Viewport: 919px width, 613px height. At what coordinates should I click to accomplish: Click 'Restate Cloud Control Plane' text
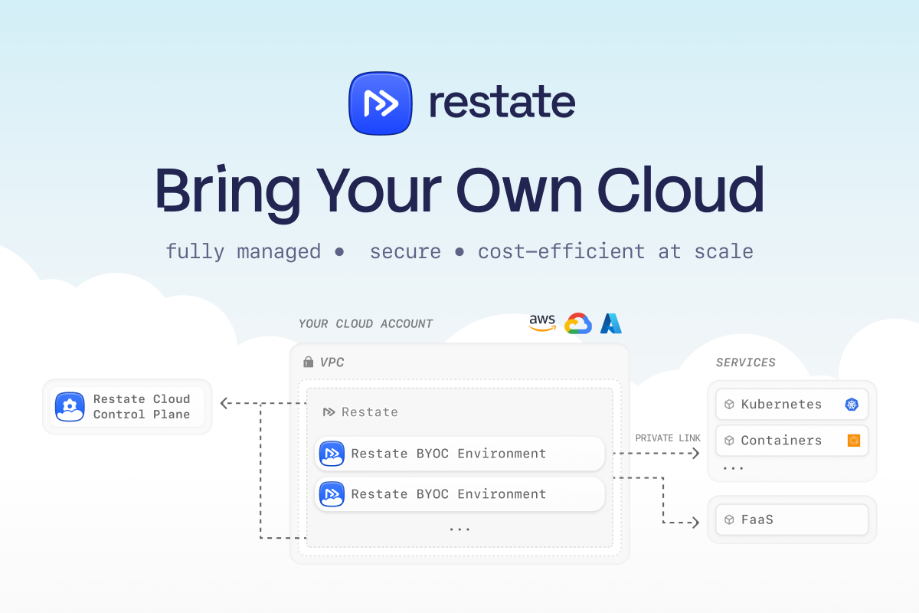coord(142,407)
